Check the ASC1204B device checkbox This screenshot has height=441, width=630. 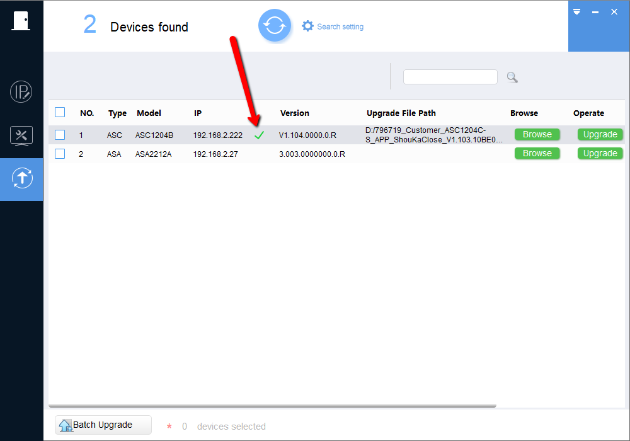tap(60, 135)
